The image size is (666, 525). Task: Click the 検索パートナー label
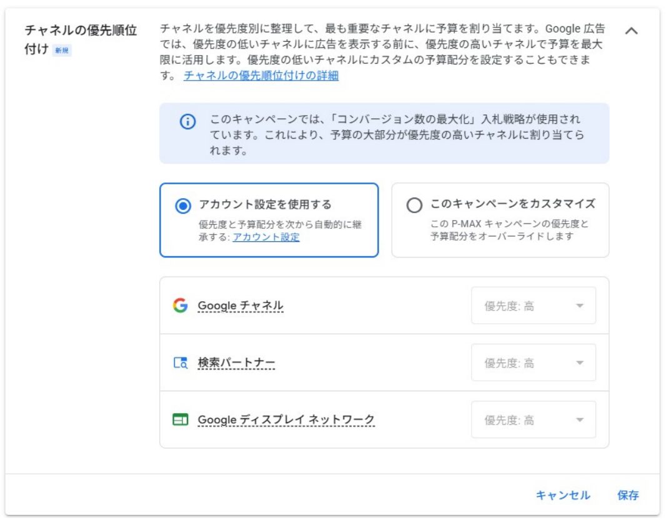236,362
